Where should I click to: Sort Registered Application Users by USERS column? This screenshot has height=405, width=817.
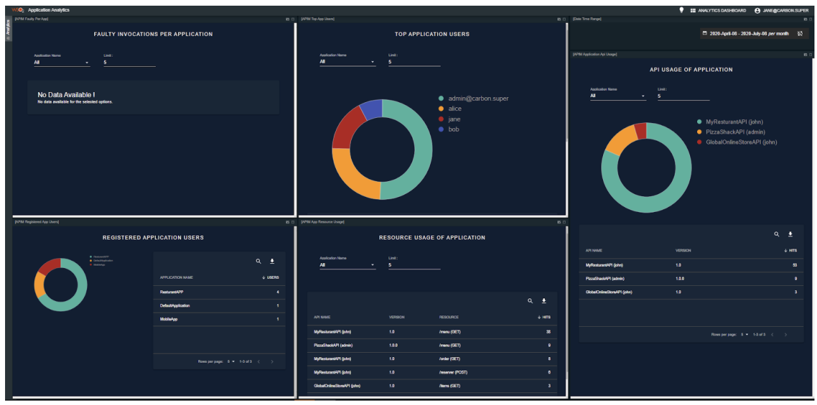(270, 278)
